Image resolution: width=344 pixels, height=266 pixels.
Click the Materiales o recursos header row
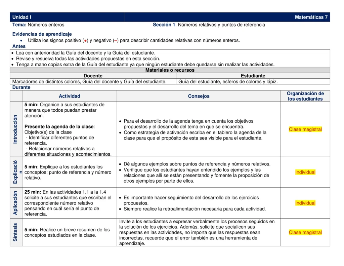[170, 70]
